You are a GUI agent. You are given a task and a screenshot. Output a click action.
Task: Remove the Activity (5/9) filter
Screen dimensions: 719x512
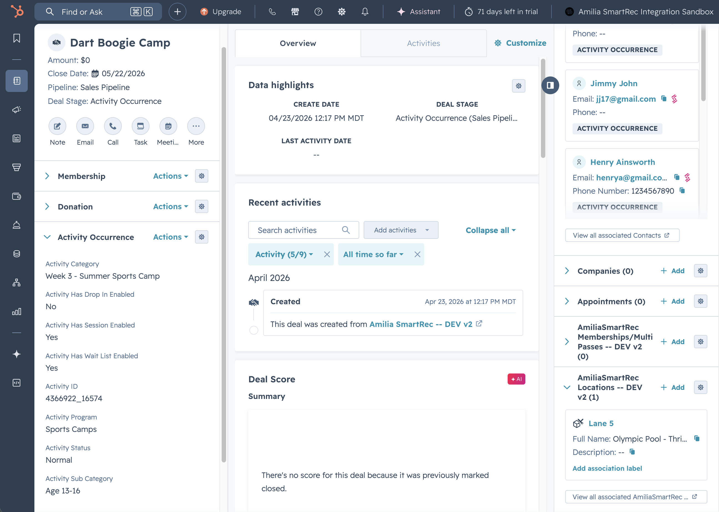pos(327,254)
